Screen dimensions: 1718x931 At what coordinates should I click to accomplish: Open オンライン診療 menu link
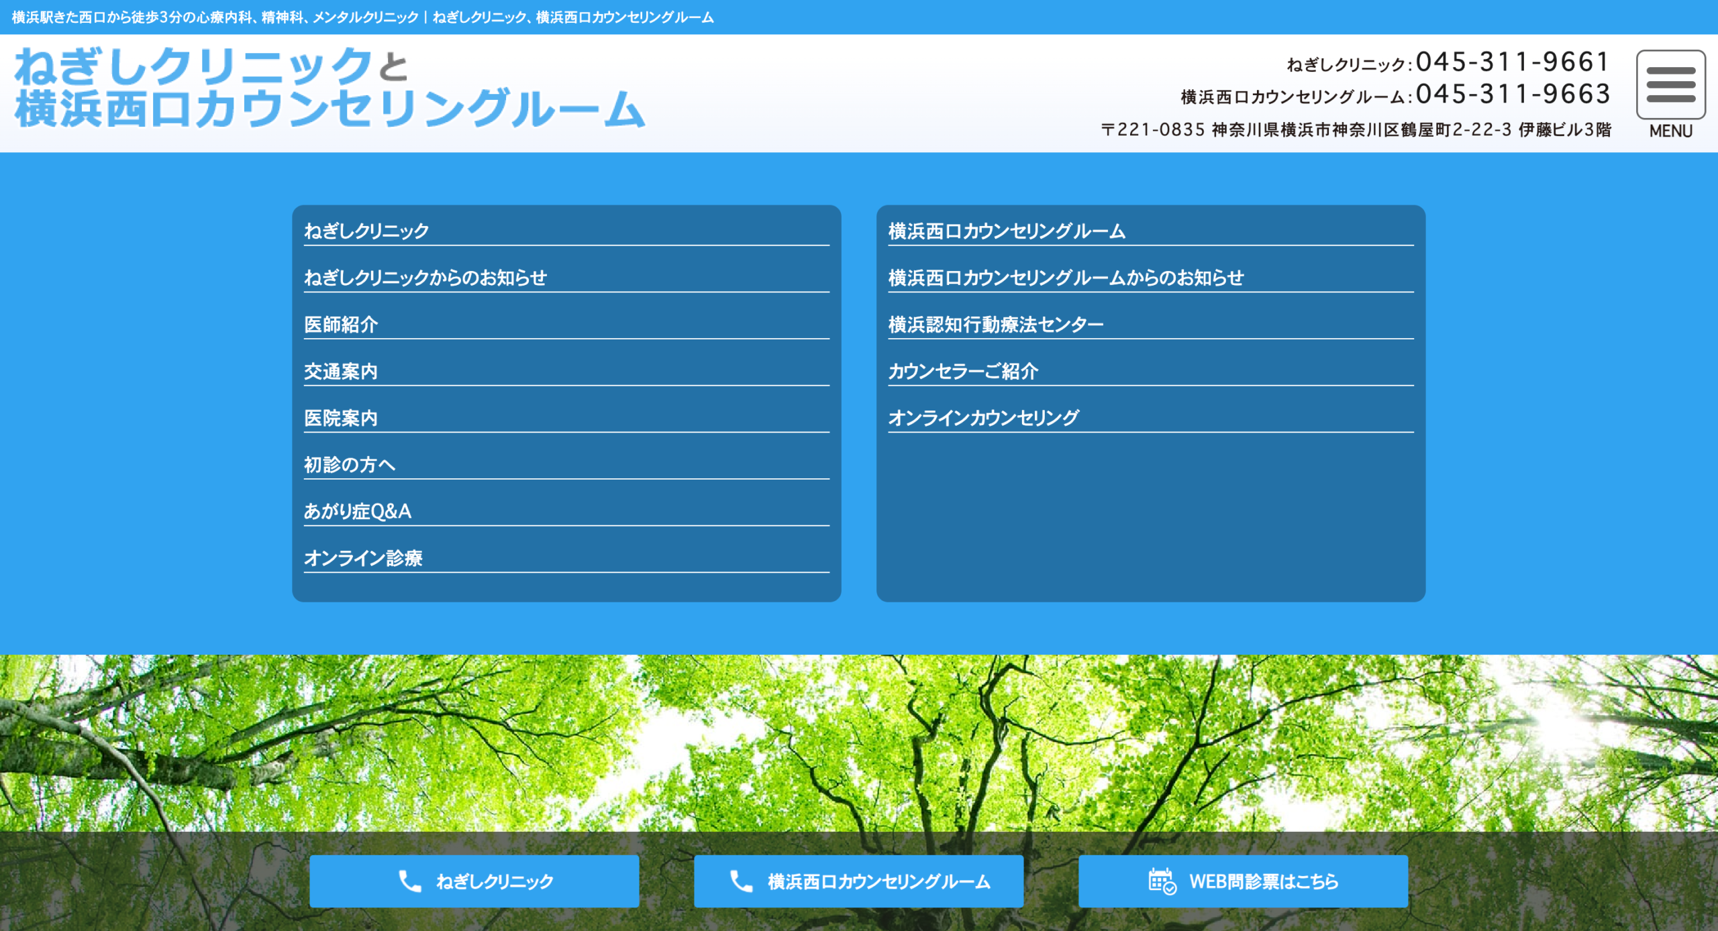point(566,557)
